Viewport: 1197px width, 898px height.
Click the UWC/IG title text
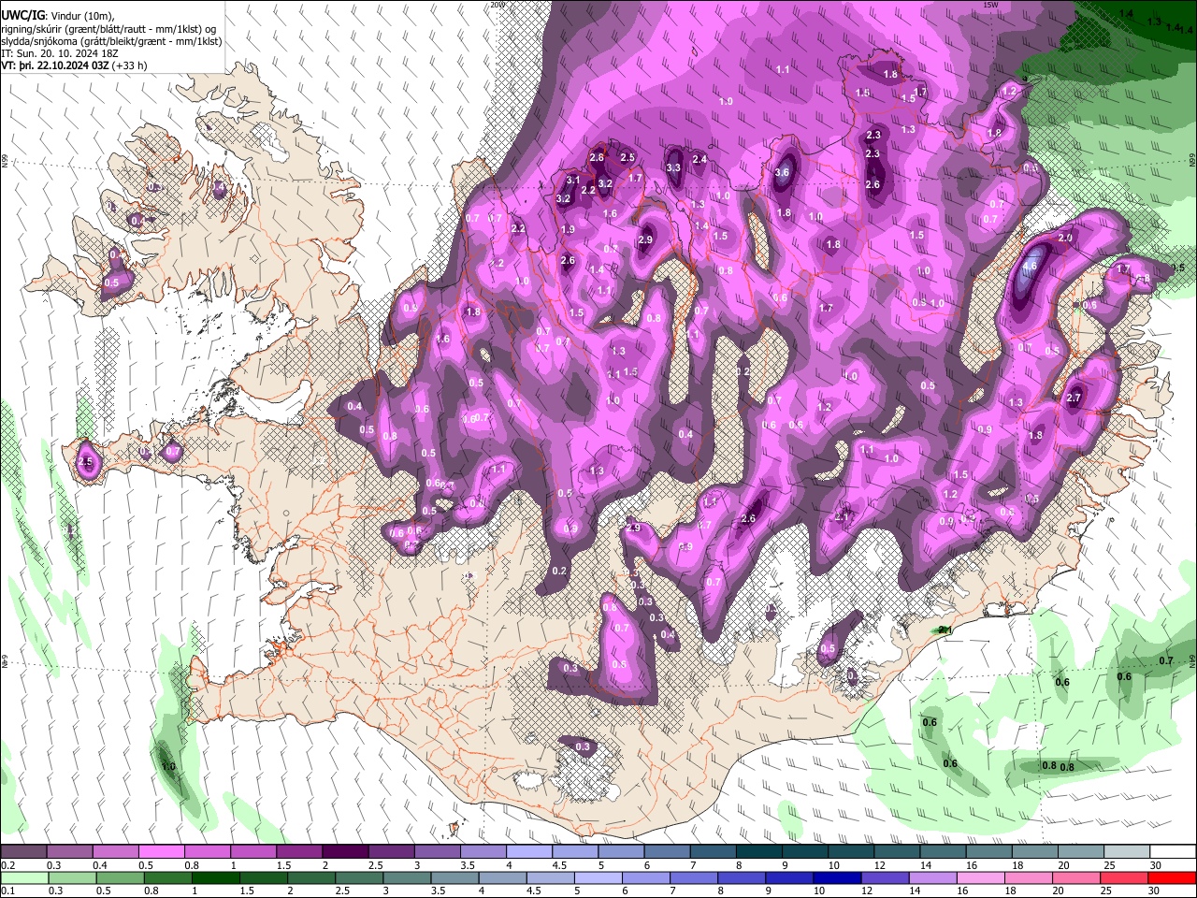point(22,15)
